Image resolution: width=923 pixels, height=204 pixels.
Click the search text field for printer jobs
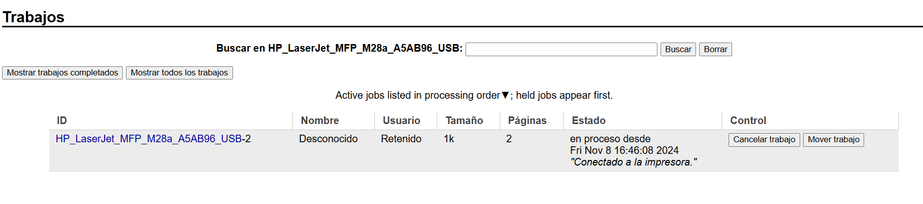(x=561, y=49)
